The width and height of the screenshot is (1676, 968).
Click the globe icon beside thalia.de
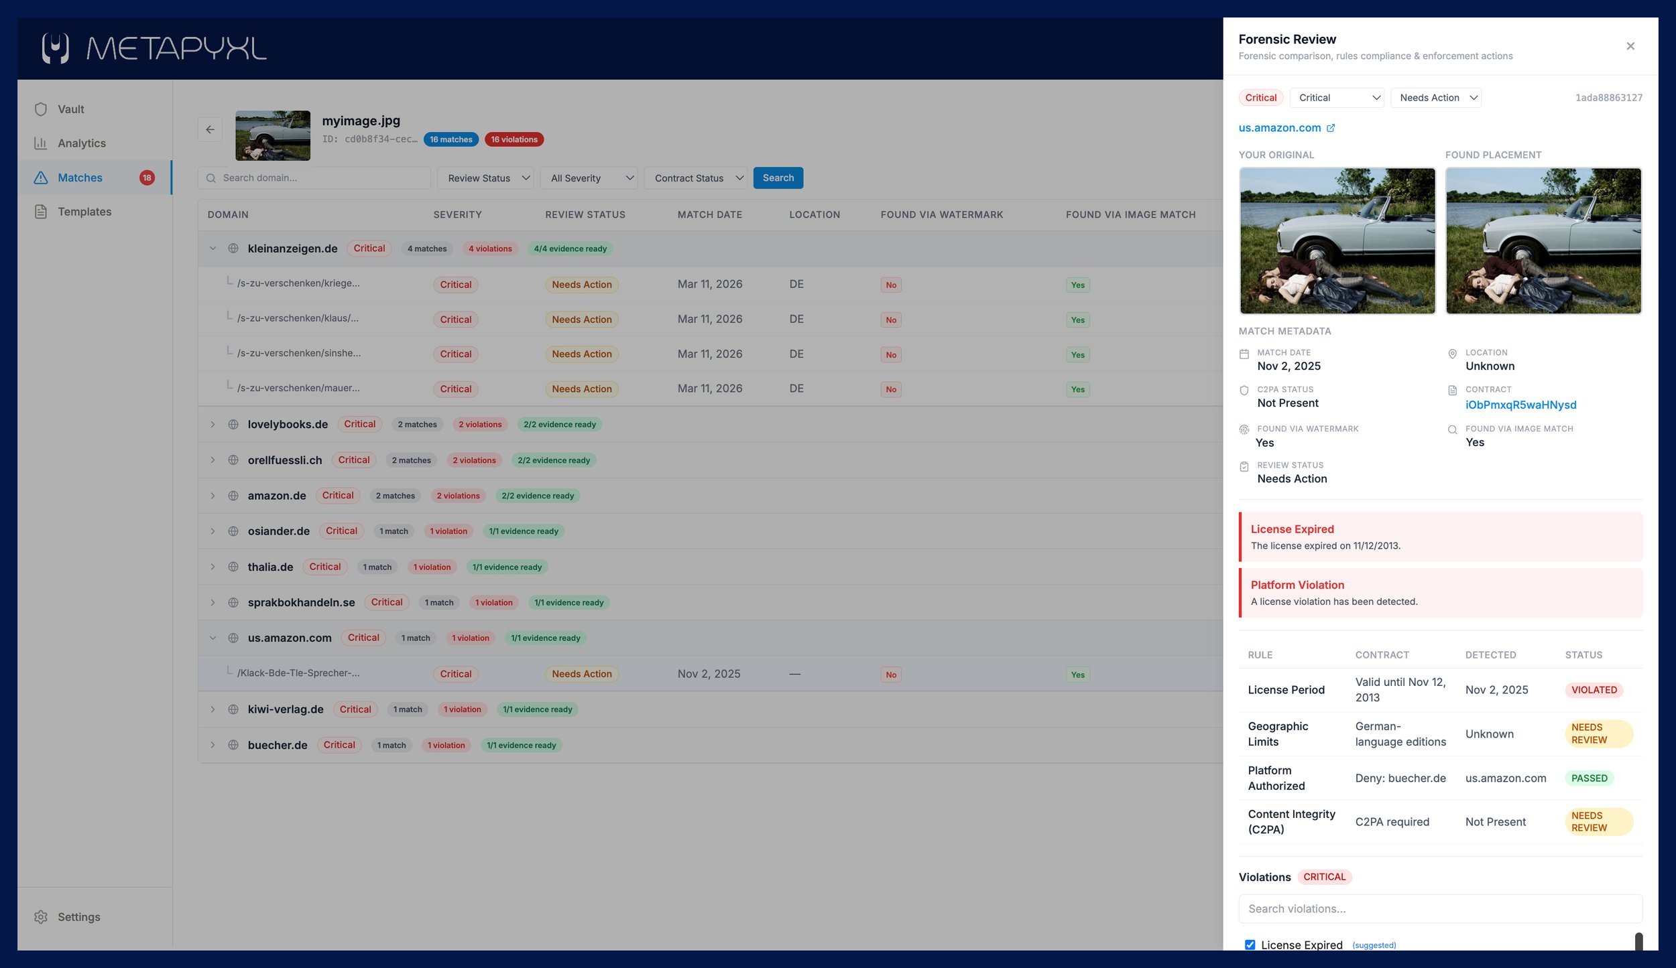click(x=233, y=567)
